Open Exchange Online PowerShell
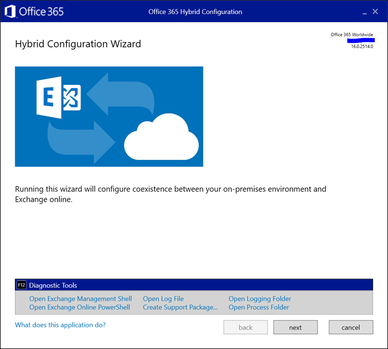The height and width of the screenshot is (349, 388). tap(80, 307)
